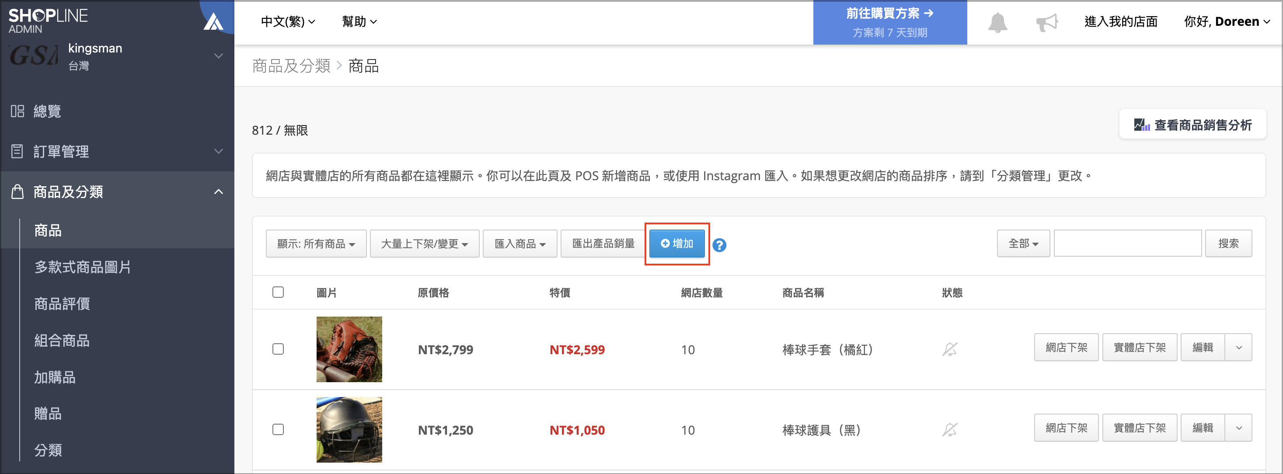Open the 幫助 help dropdown
This screenshot has height=474, width=1283.
click(x=359, y=21)
